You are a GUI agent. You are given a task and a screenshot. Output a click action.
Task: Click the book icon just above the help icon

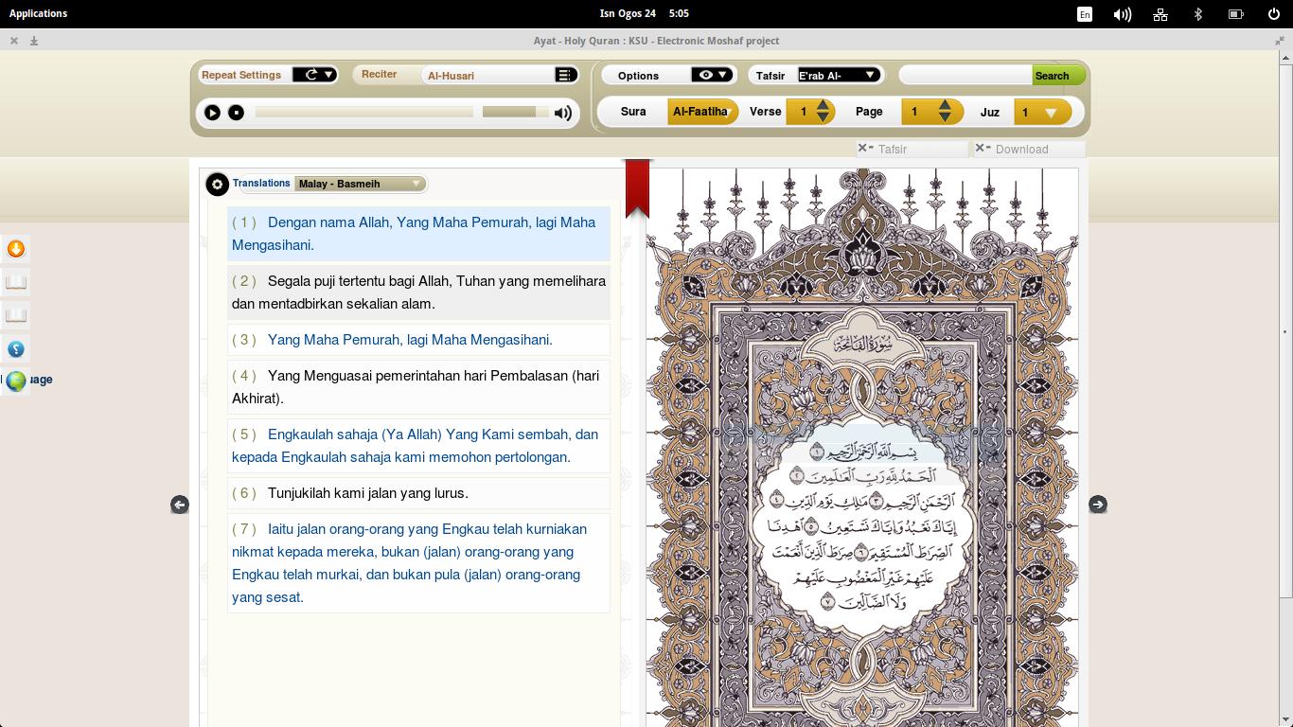point(16,315)
